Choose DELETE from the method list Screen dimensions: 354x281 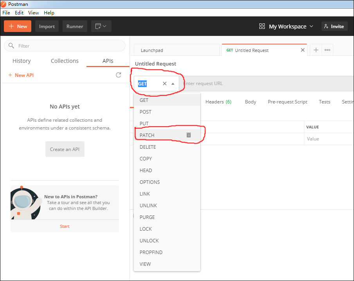coord(167,147)
